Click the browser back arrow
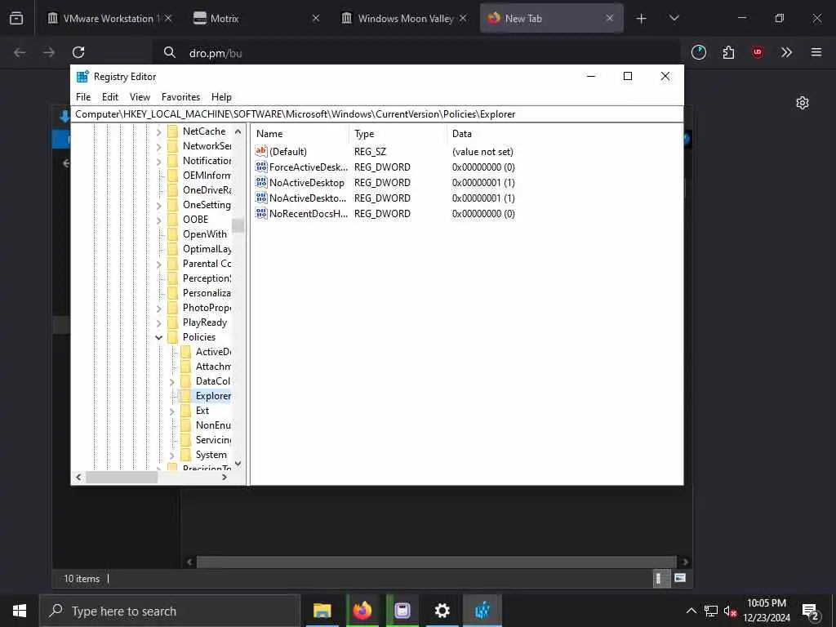 tap(20, 52)
